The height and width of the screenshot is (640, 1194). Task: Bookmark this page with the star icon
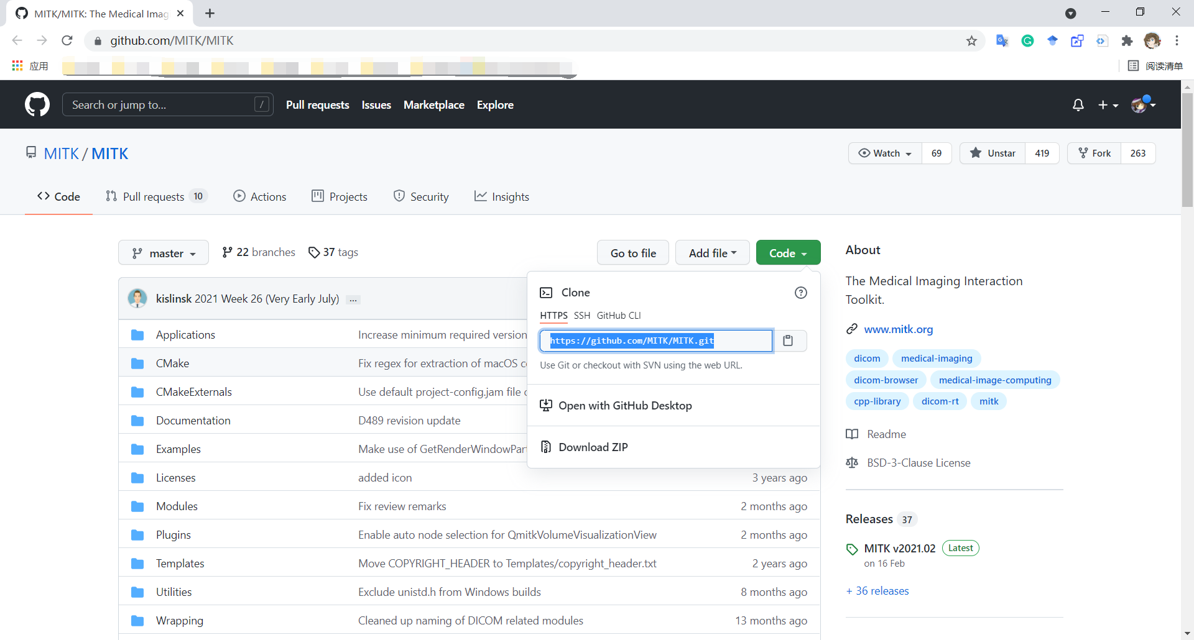coord(971,41)
